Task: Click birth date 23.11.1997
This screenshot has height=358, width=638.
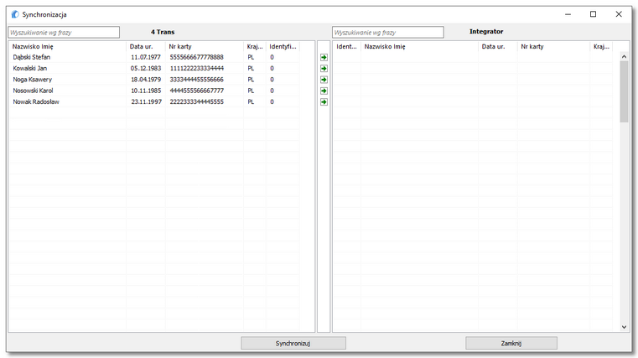Action: [x=146, y=102]
